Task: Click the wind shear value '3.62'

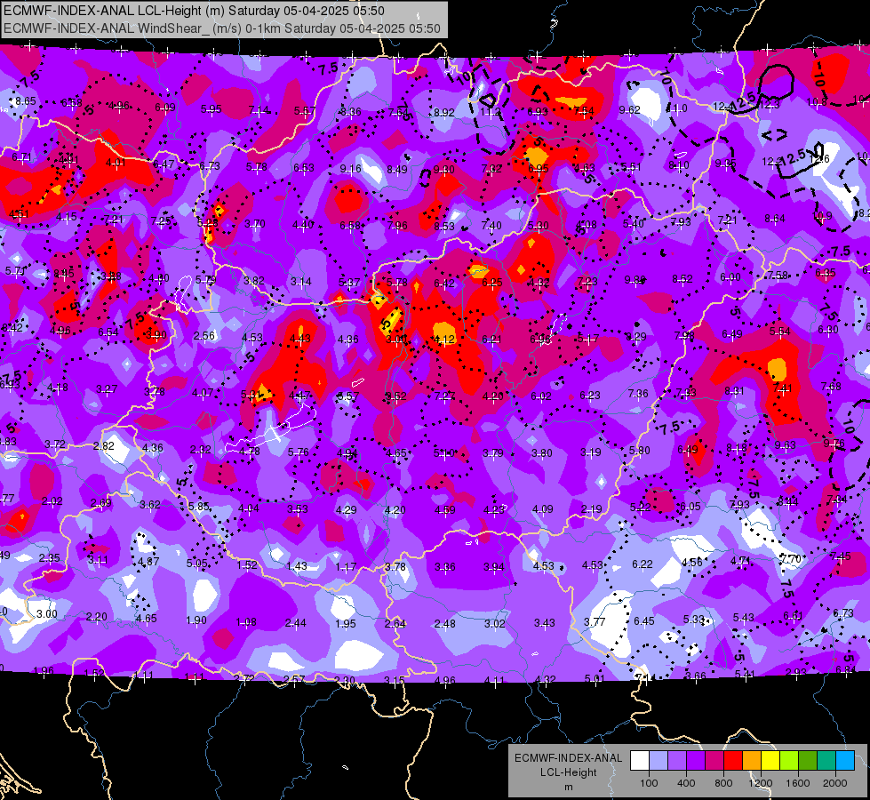Action: [x=150, y=505]
